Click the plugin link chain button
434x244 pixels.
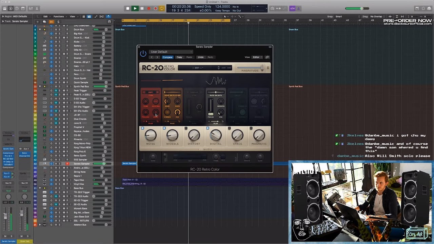pyautogui.click(x=267, y=57)
